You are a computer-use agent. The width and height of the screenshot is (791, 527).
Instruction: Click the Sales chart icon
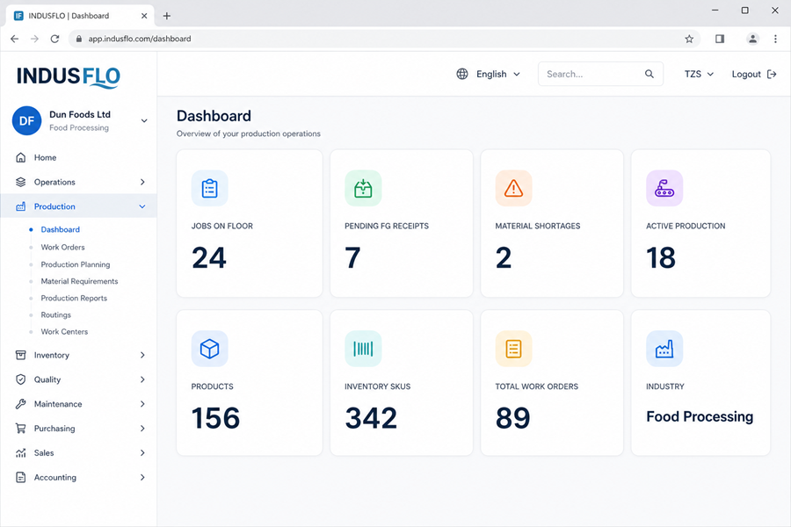point(21,453)
